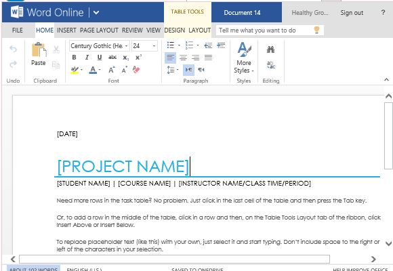Select the Clear Formatting eraser icon
The height and width of the screenshot is (271, 393).
click(136, 69)
